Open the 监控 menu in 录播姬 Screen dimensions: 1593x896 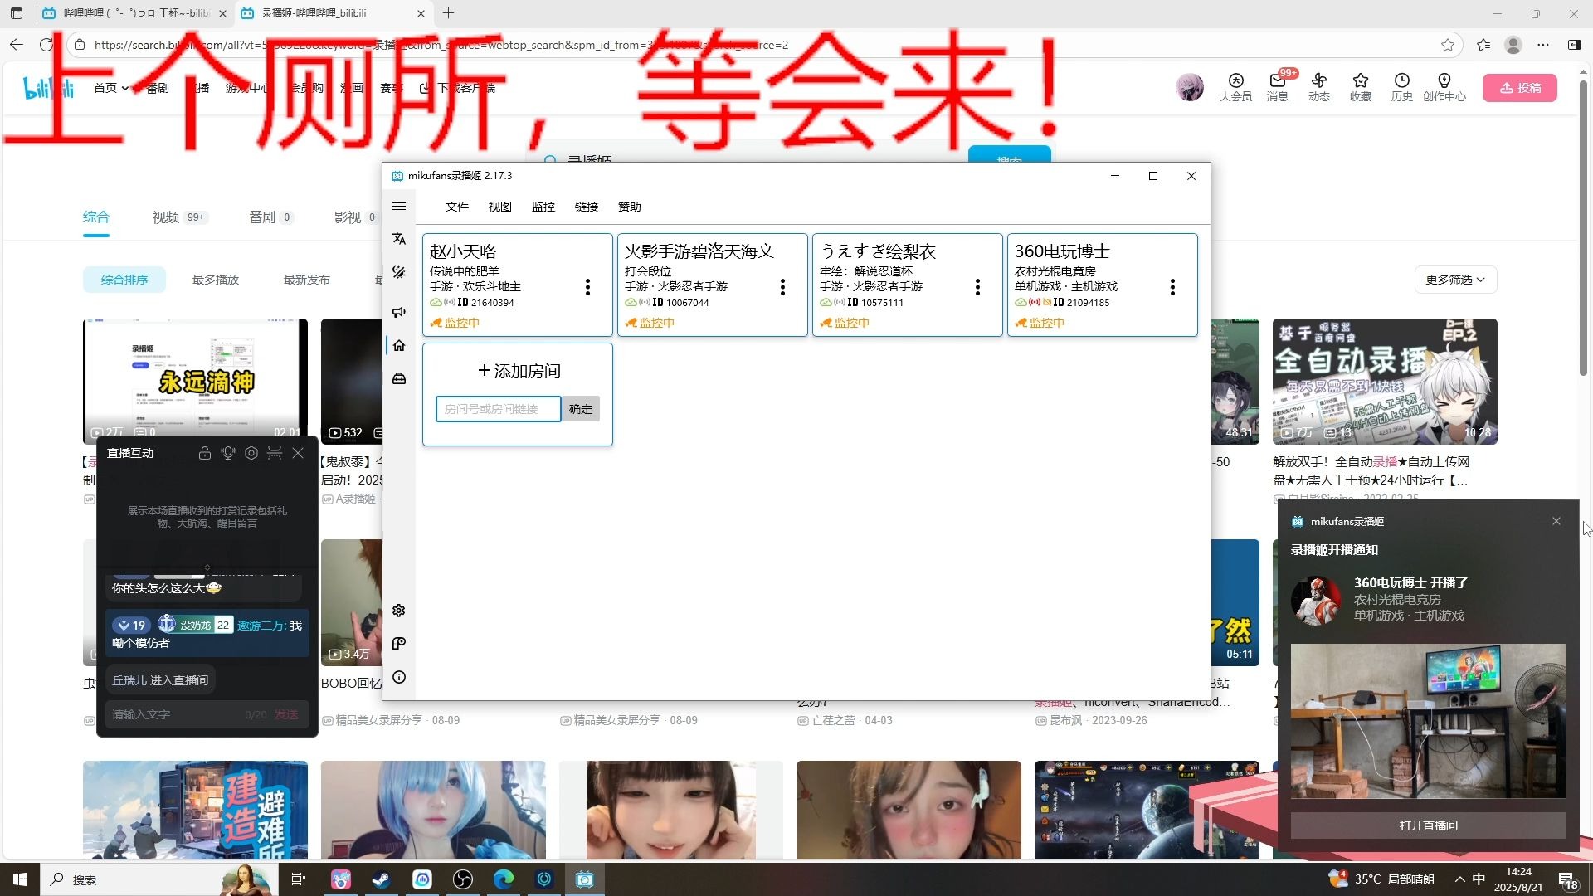[x=543, y=207]
